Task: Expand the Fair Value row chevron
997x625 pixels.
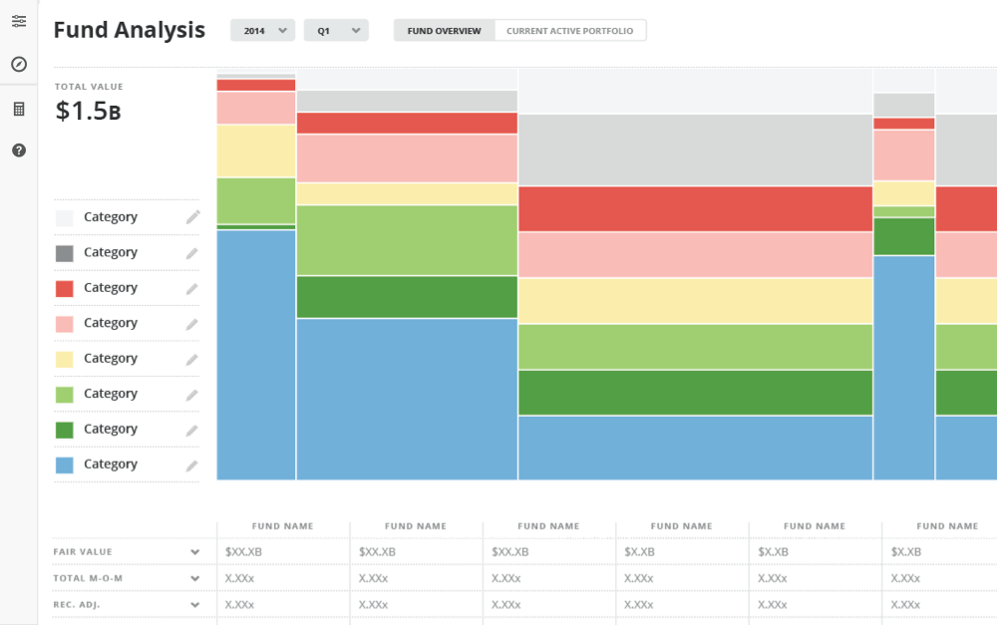Action: pyautogui.click(x=195, y=552)
